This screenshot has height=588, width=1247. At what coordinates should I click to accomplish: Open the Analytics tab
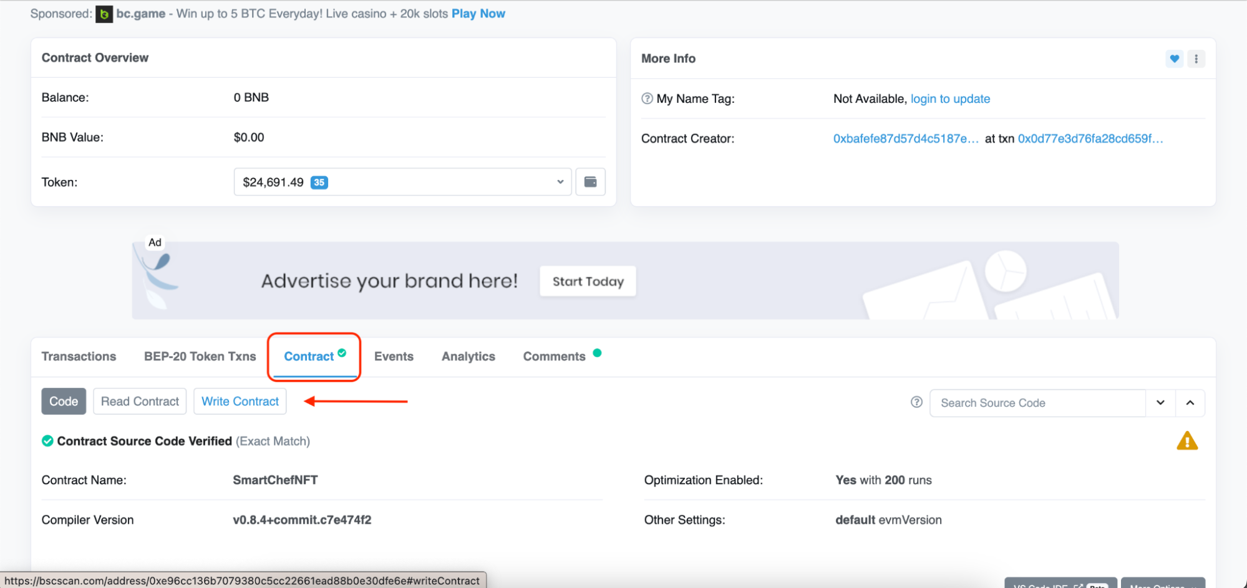(x=468, y=356)
